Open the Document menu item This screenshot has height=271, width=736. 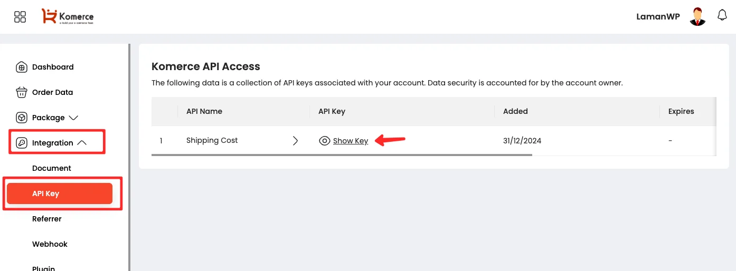[52, 168]
